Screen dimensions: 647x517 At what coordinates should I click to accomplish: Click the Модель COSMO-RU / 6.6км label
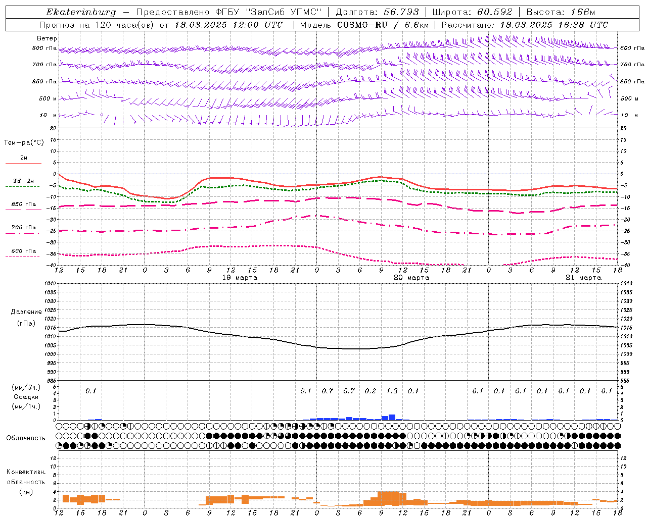tap(364, 25)
